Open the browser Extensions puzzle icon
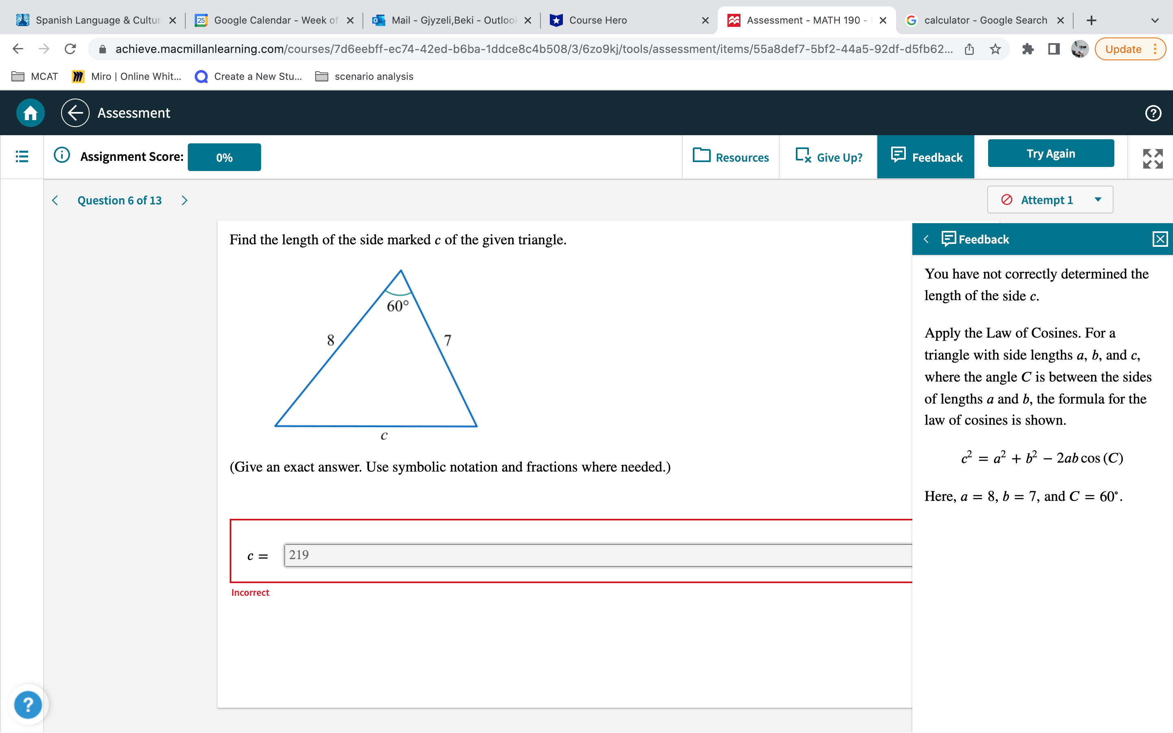This screenshot has height=733, width=1173. pos(1028,49)
